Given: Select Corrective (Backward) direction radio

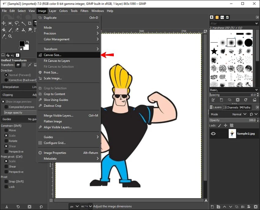Looking at the screenshot, I should pos(6,80).
